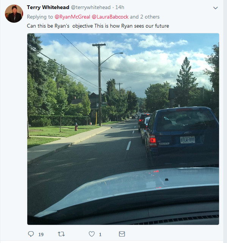The image size is (227, 243).
Task: Retweet using the arrows icon
Action: click(x=61, y=234)
